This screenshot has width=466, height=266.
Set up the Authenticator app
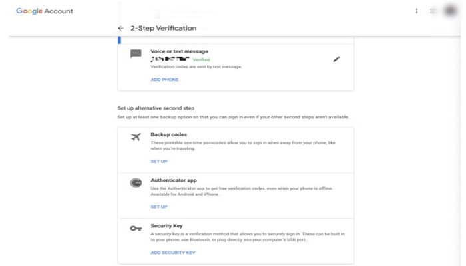pos(159,207)
